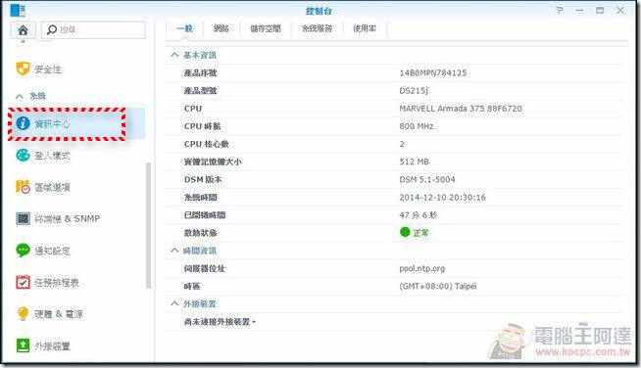Open 通知設定 label in the sidebar
This screenshot has height=368, width=641.
click(x=52, y=251)
